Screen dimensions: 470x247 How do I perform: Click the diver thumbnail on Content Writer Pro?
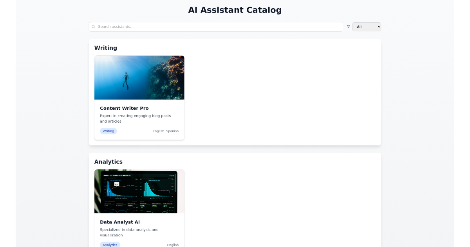coord(139,77)
